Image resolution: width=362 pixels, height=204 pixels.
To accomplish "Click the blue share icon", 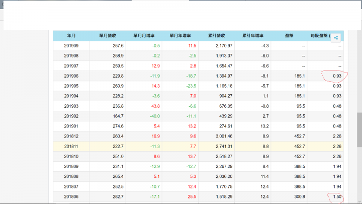I will (x=336, y=38).
